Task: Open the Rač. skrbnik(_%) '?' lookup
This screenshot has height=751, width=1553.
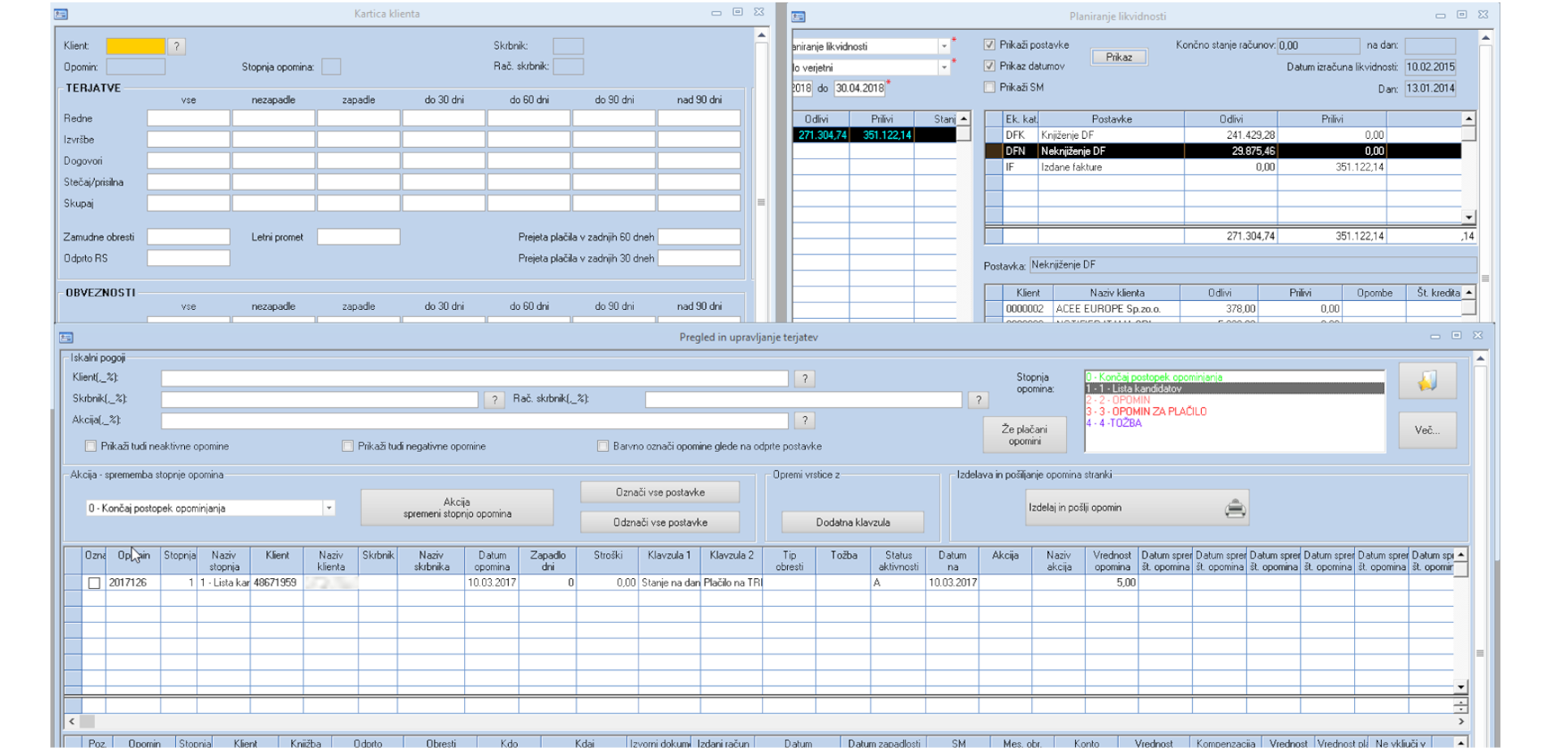Action: coord(979,400)
